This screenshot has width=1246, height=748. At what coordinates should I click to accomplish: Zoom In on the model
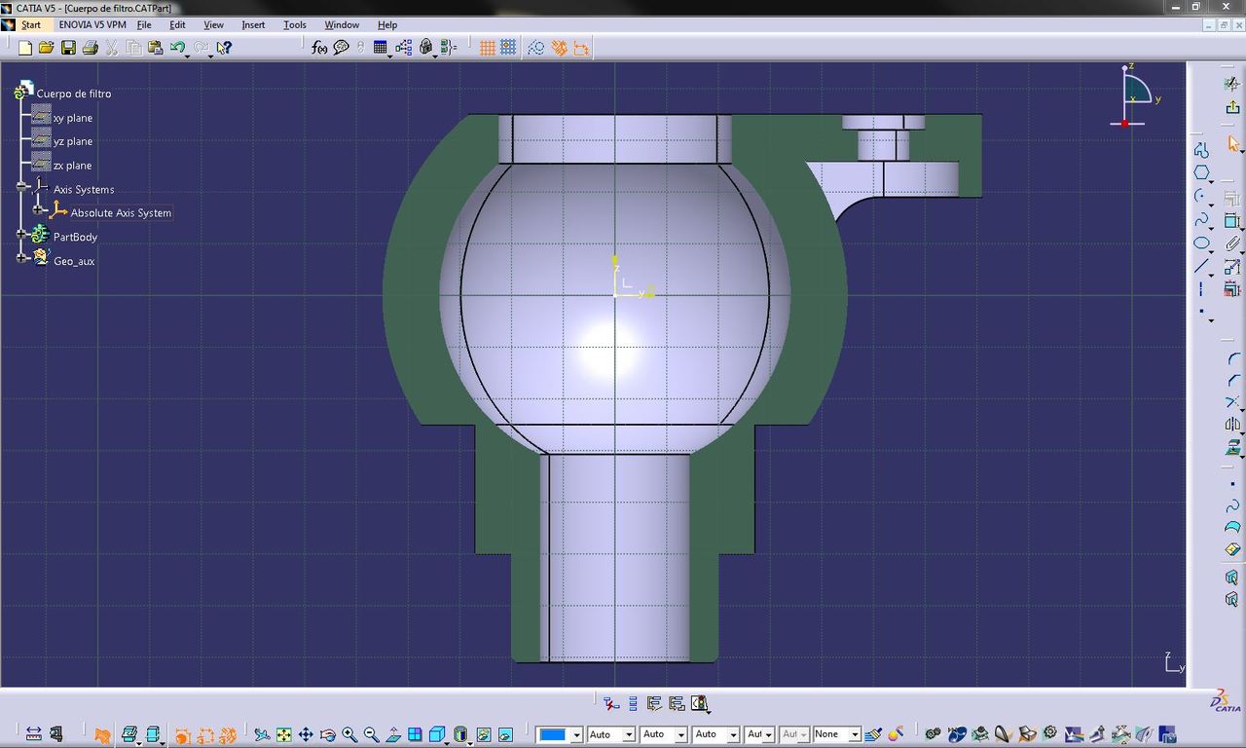point(349,734)
